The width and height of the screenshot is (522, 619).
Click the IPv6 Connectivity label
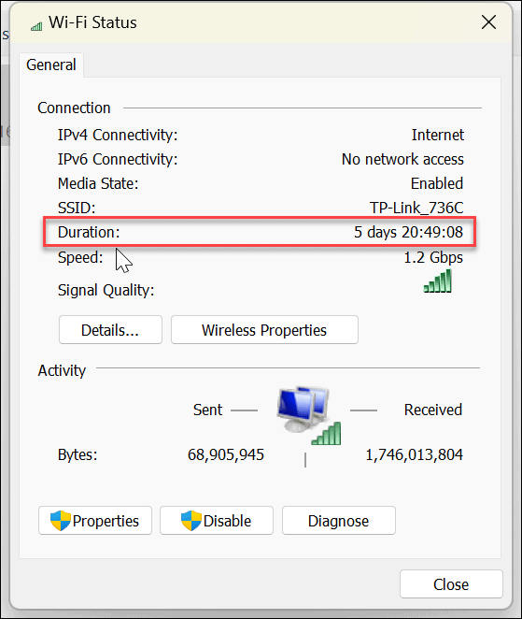point(118,160)
